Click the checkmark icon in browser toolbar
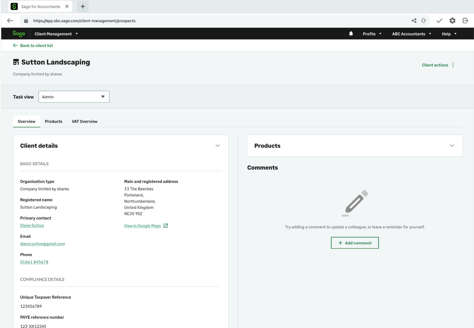Viewport: 474px width, 328px height. click(439, 21)
